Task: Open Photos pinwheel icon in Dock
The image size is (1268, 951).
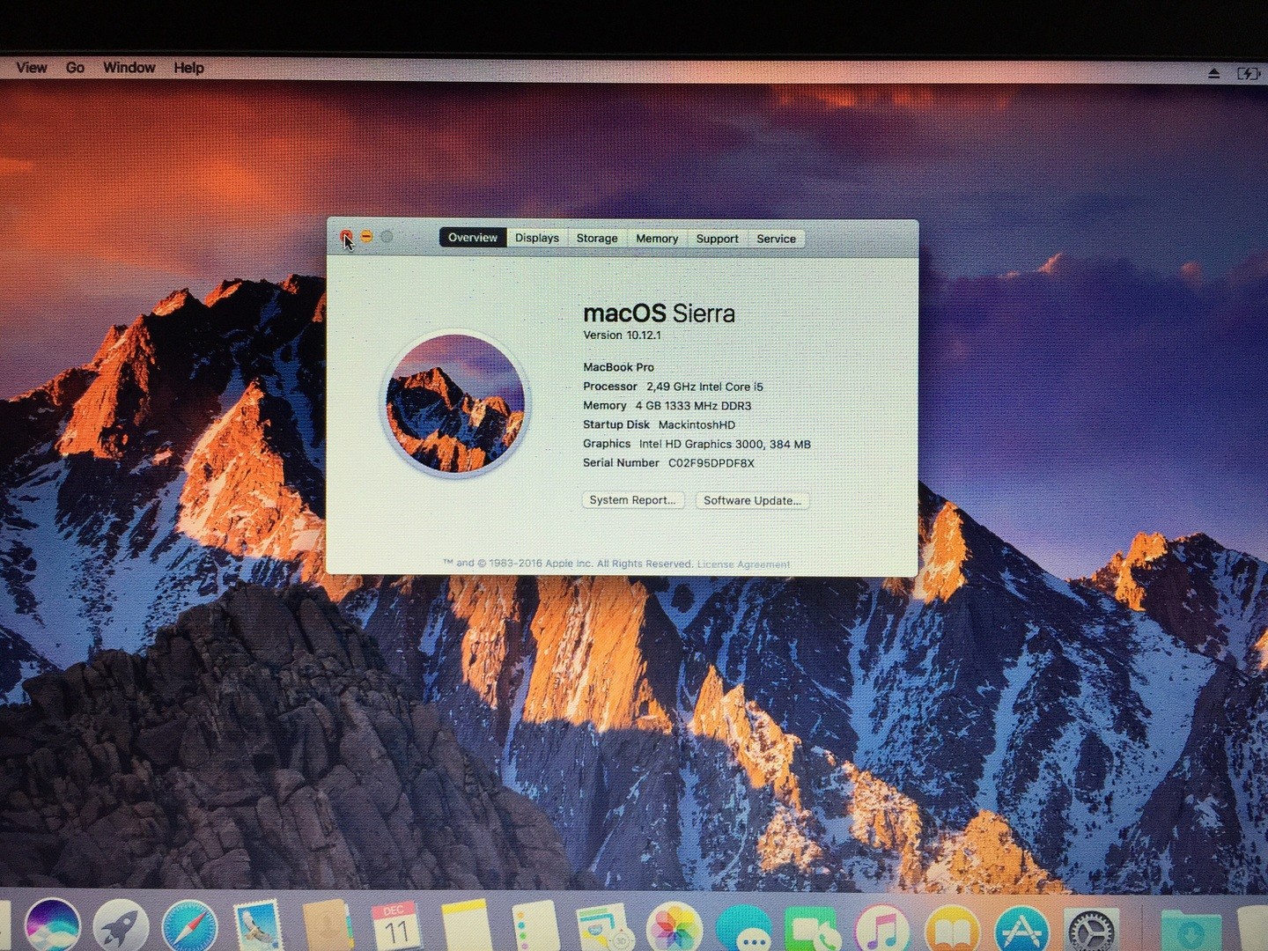Action: click(674, 927)
